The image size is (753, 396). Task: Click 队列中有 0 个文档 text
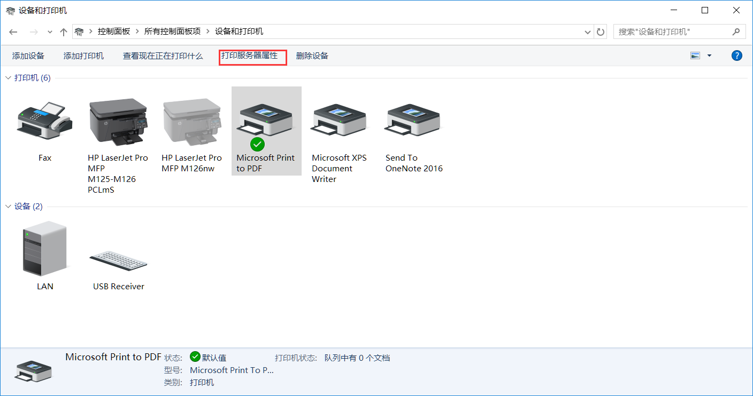(x=357, y=358)
